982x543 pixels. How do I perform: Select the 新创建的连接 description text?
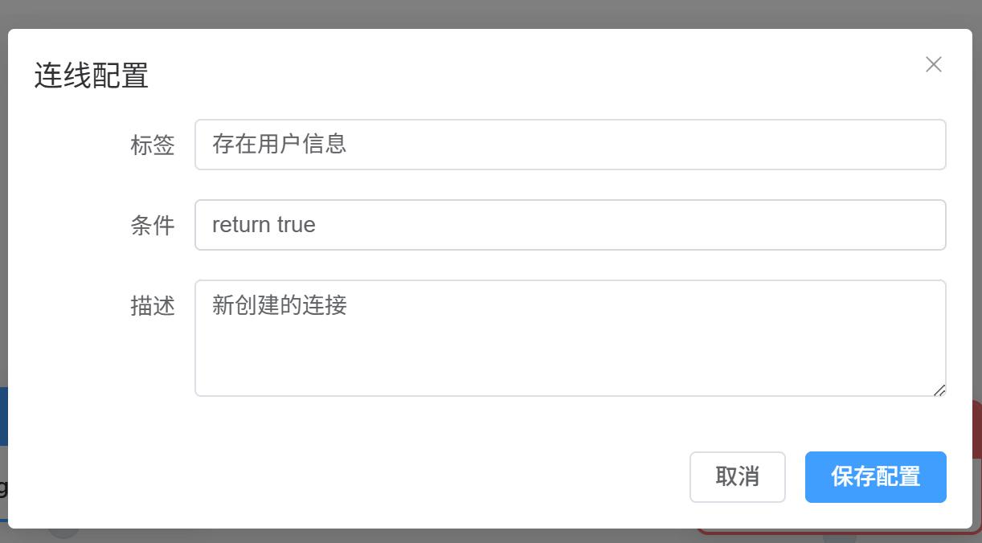click(278, 306)
